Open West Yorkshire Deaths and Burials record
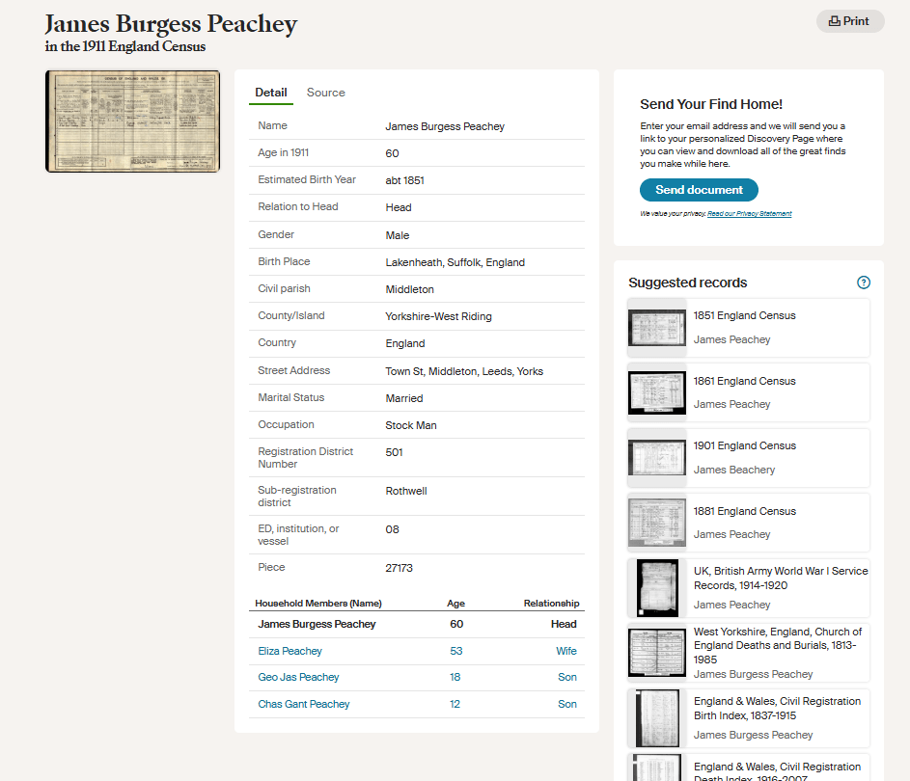Screen dimensions: 910x781 point(777,646)
